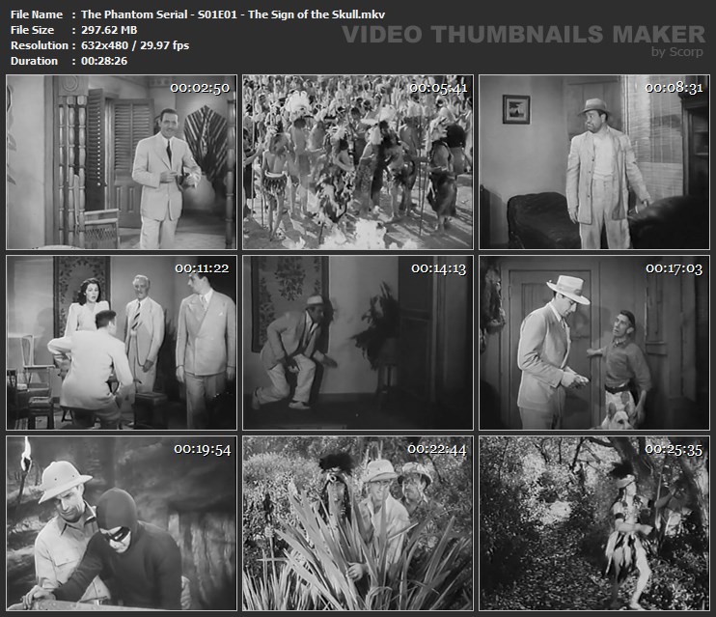Click the 'Duration' label

click(34, 61)
